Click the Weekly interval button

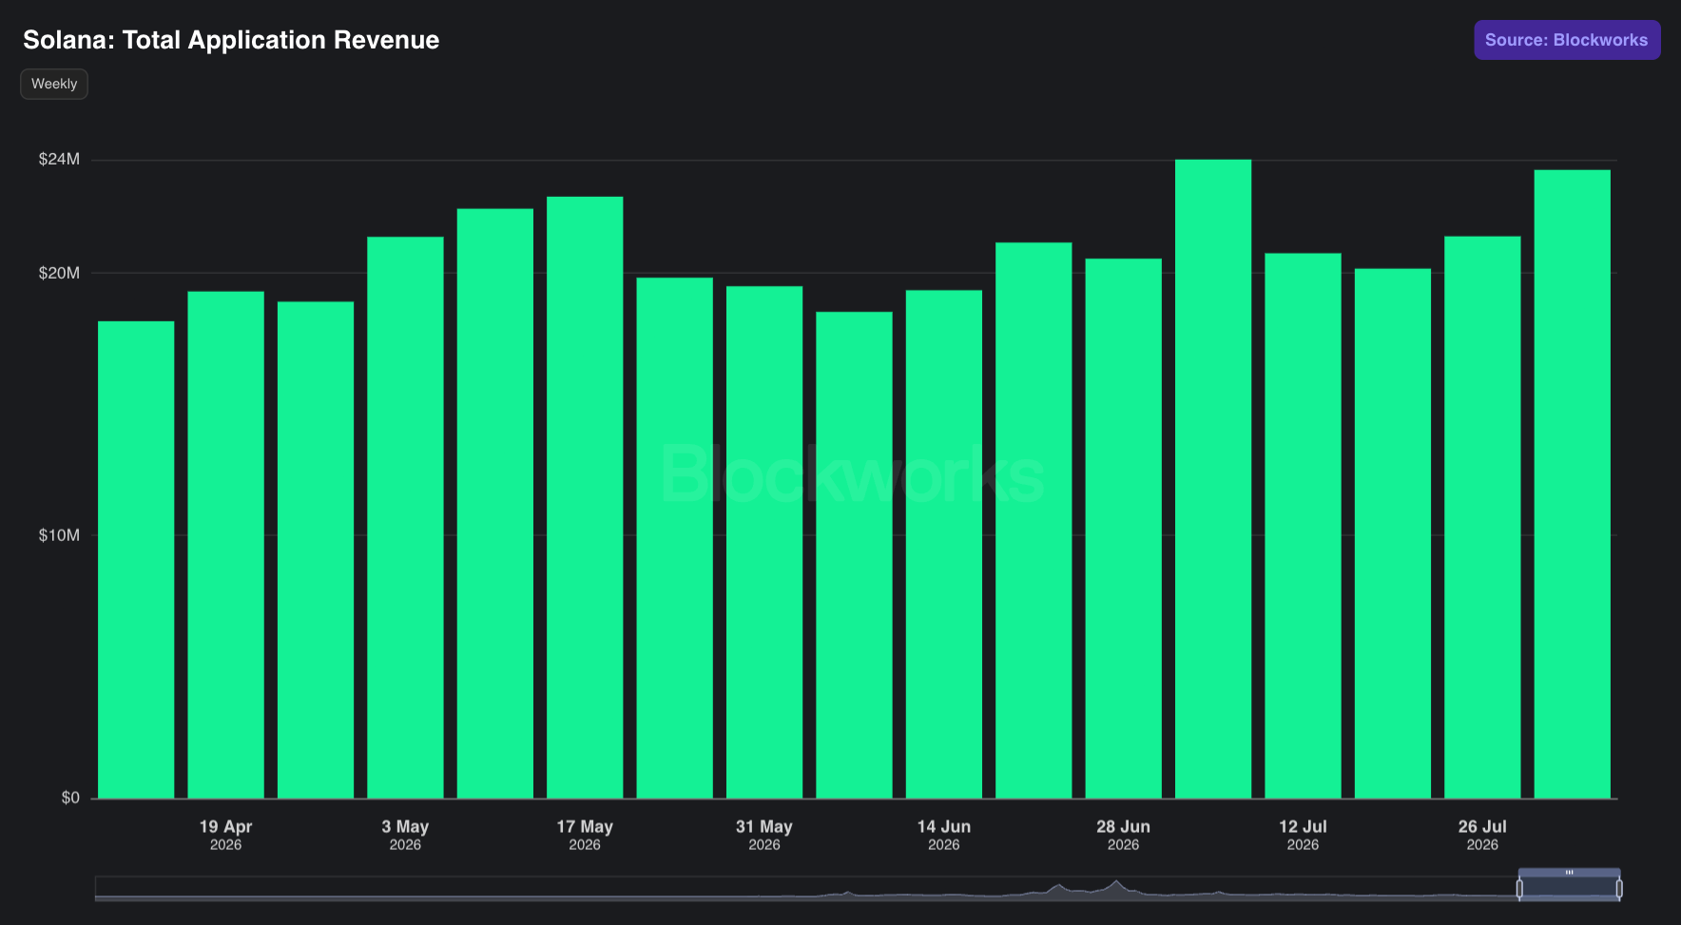point(54,84)
